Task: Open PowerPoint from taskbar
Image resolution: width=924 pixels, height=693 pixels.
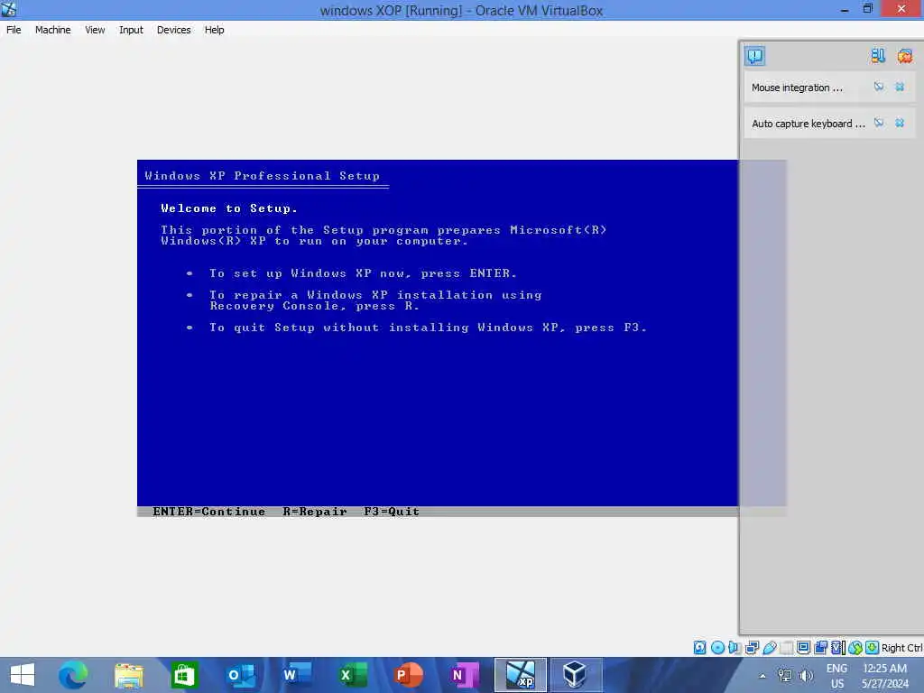Action: 409,675
